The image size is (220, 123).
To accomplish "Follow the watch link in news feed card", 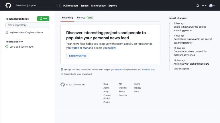I will (75, 48).
